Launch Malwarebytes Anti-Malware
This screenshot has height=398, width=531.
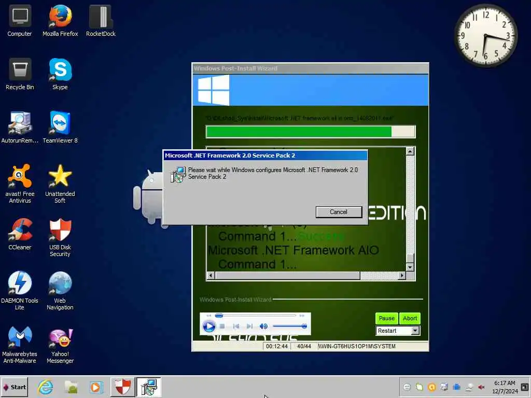click(20, 344)
